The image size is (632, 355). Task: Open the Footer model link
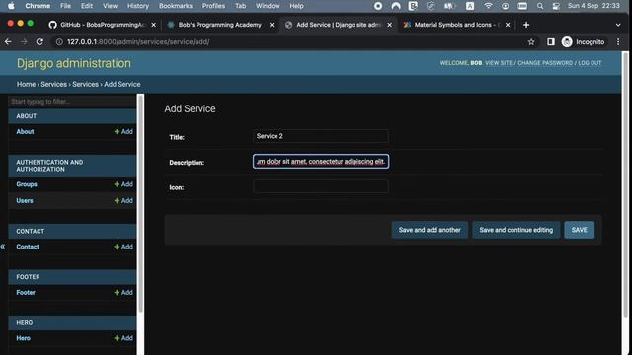26,292
